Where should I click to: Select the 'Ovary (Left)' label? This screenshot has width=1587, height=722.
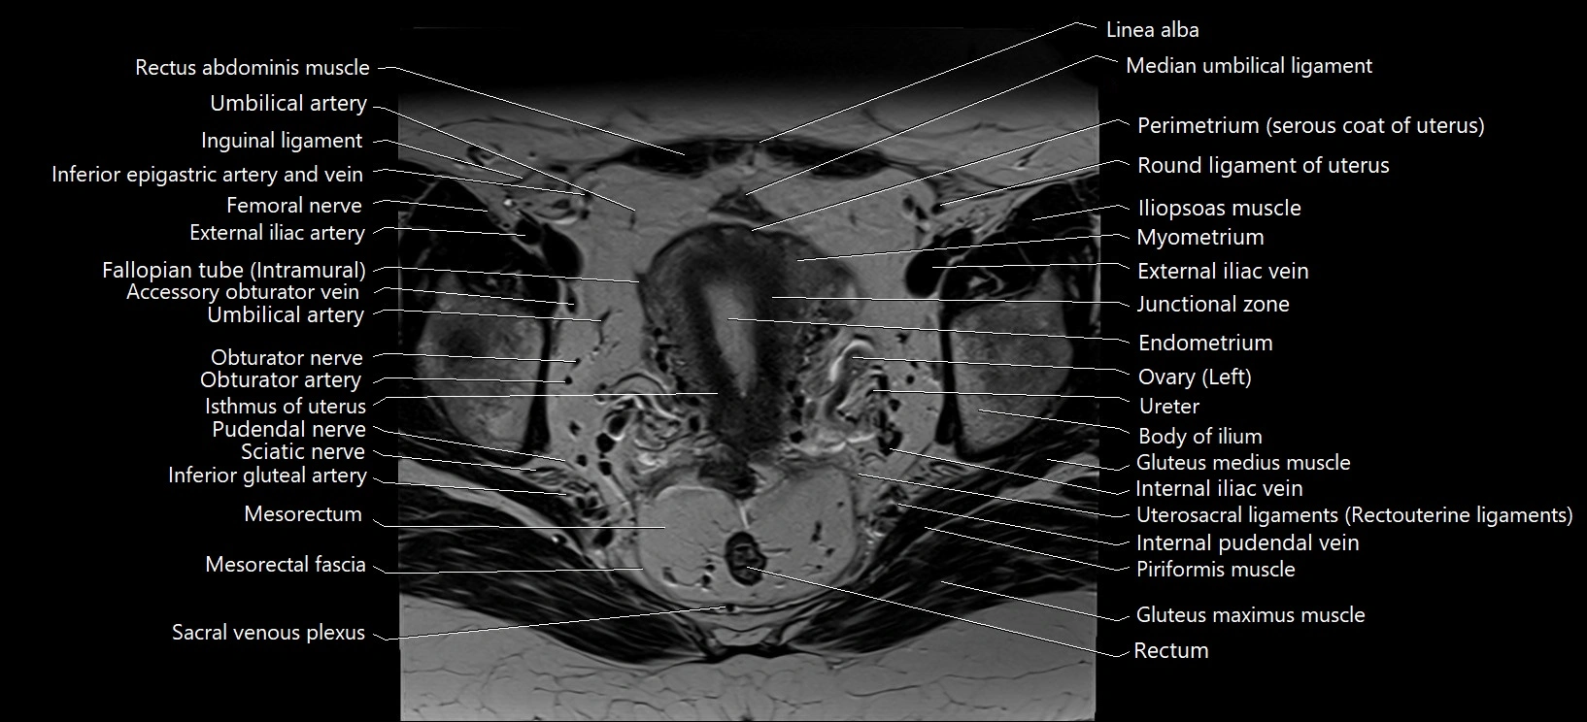click(x=1195, y=377)
